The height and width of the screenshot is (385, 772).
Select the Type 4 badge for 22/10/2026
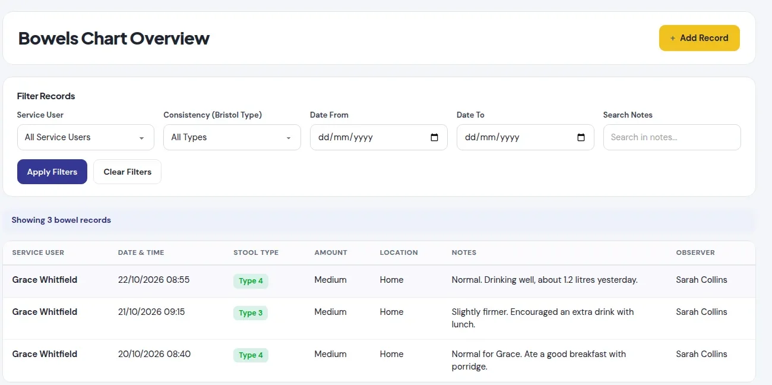(x=251, y=281)
